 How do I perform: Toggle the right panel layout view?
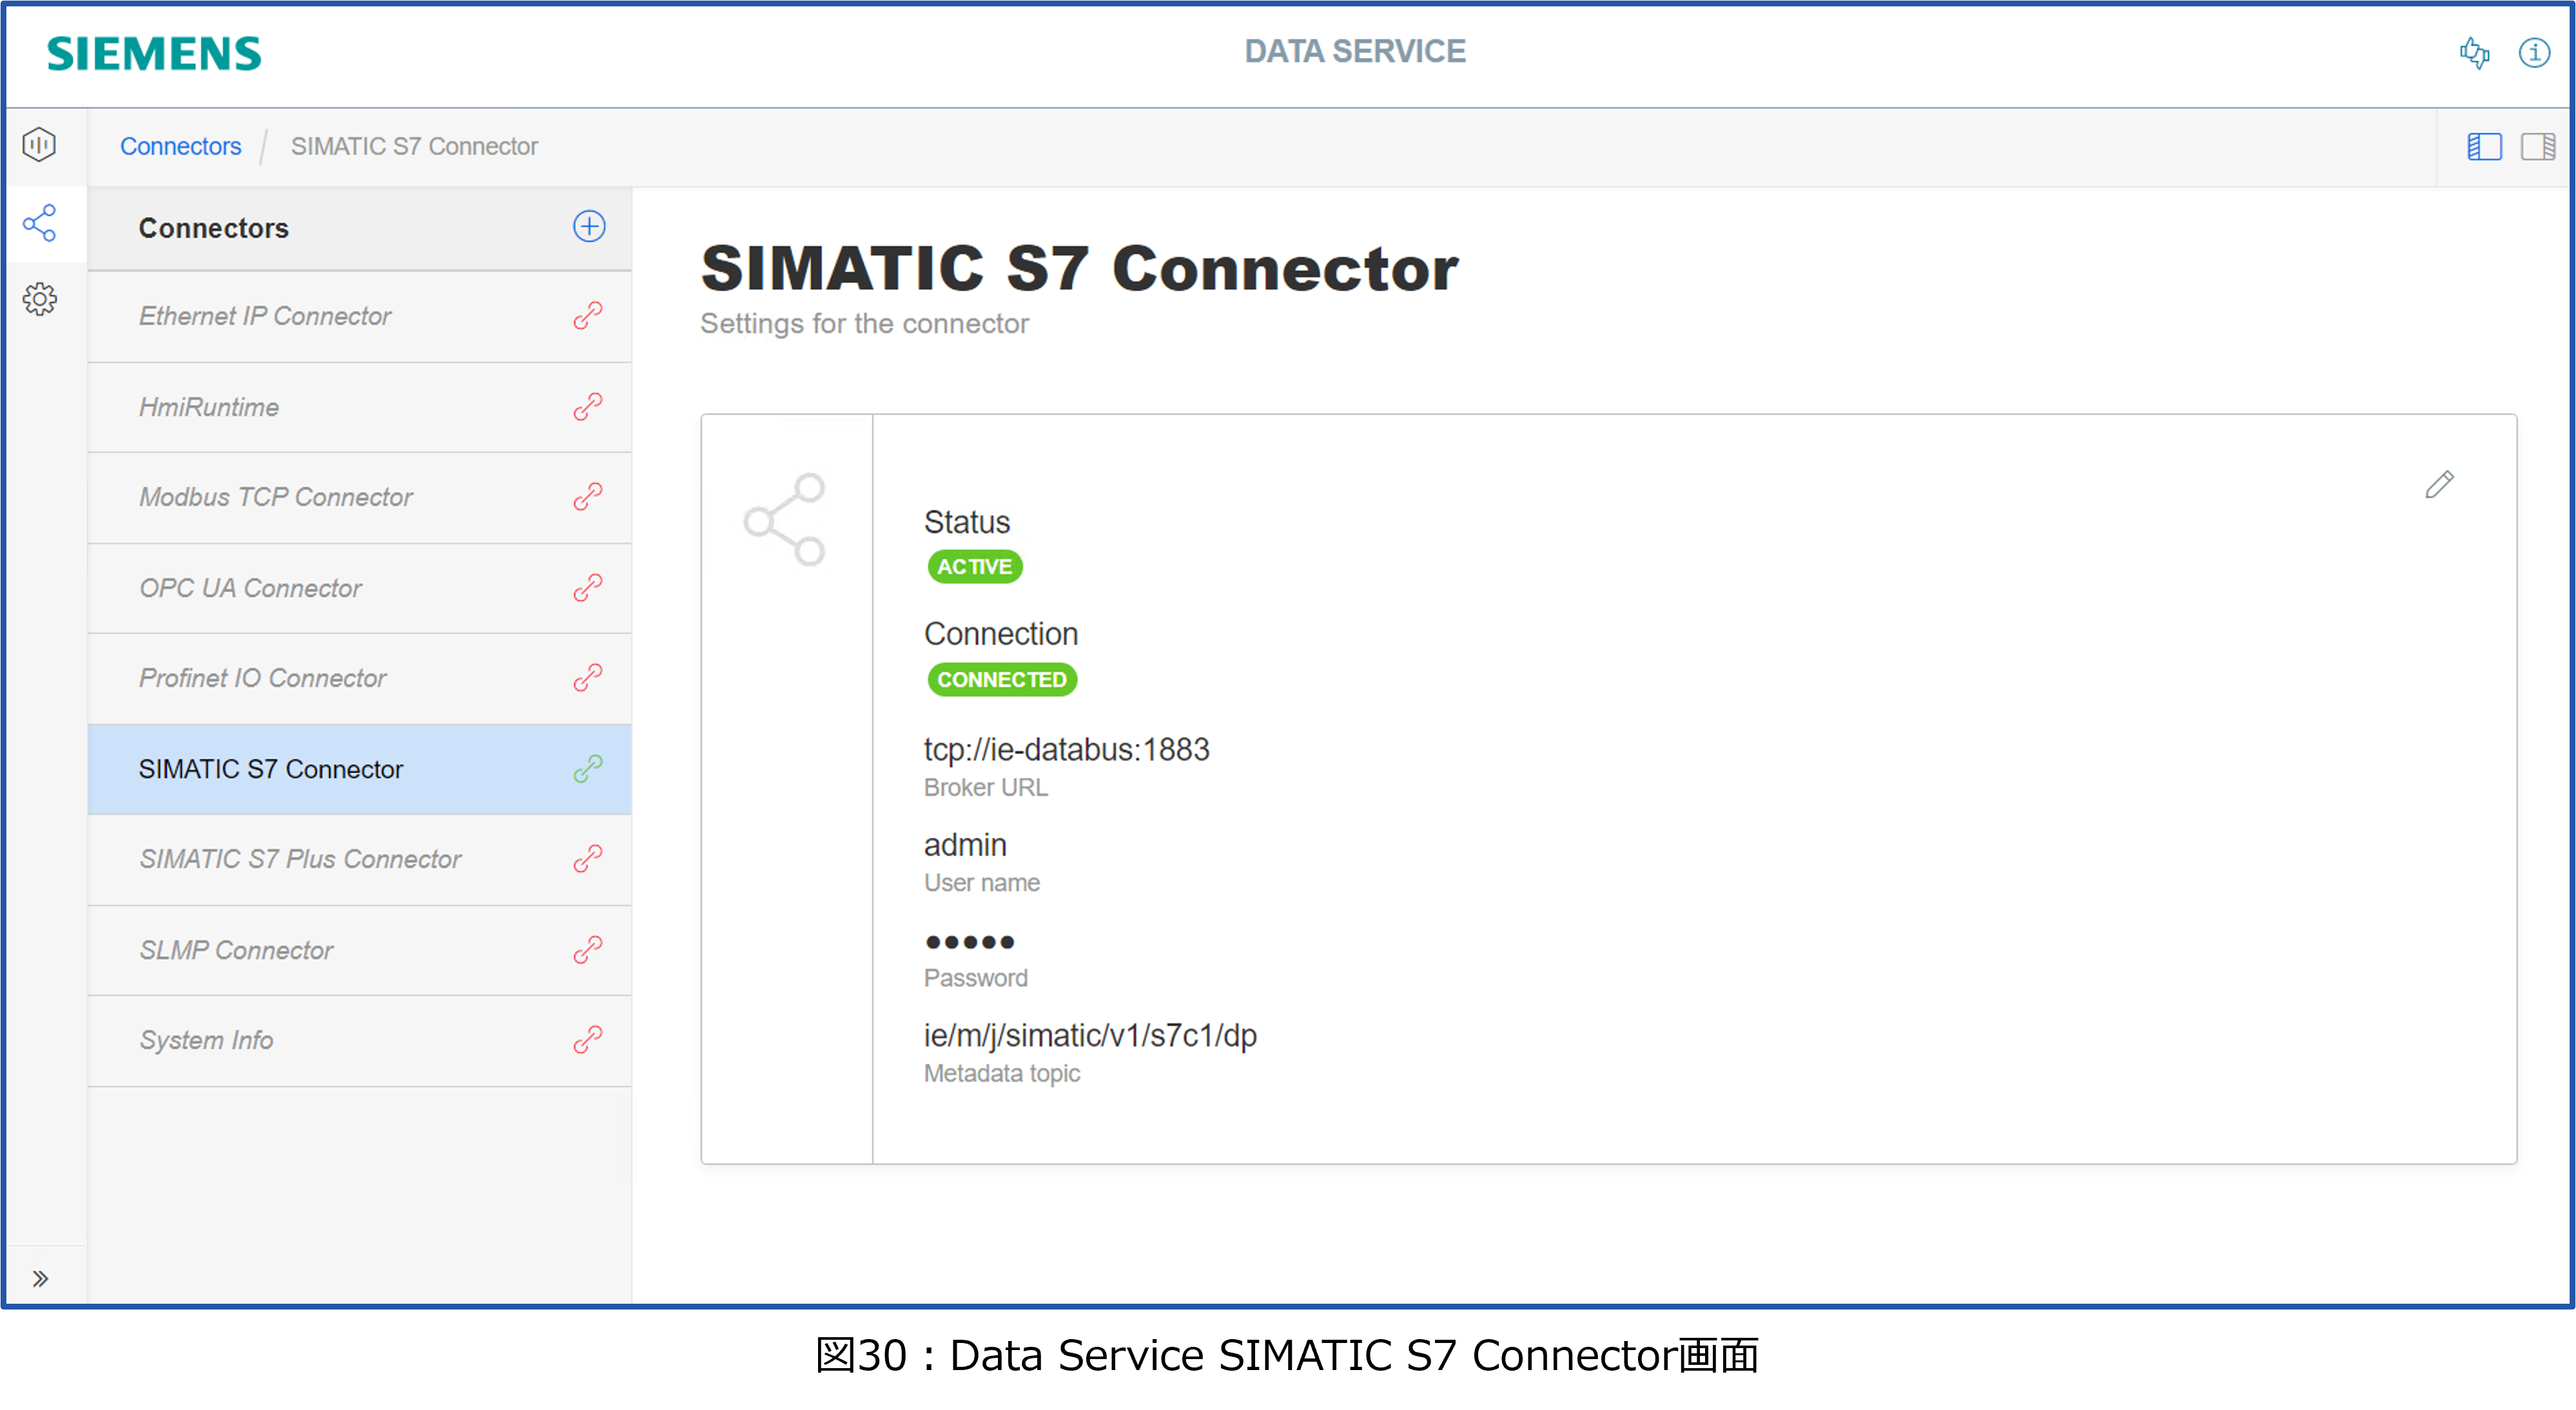point(2537,147)
